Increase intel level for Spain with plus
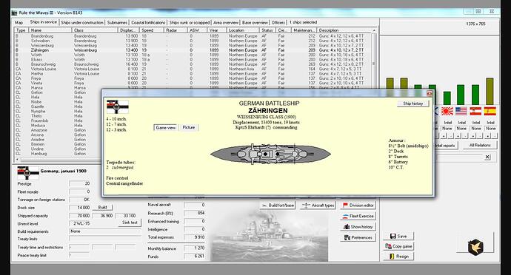 [x=488, y=136]
